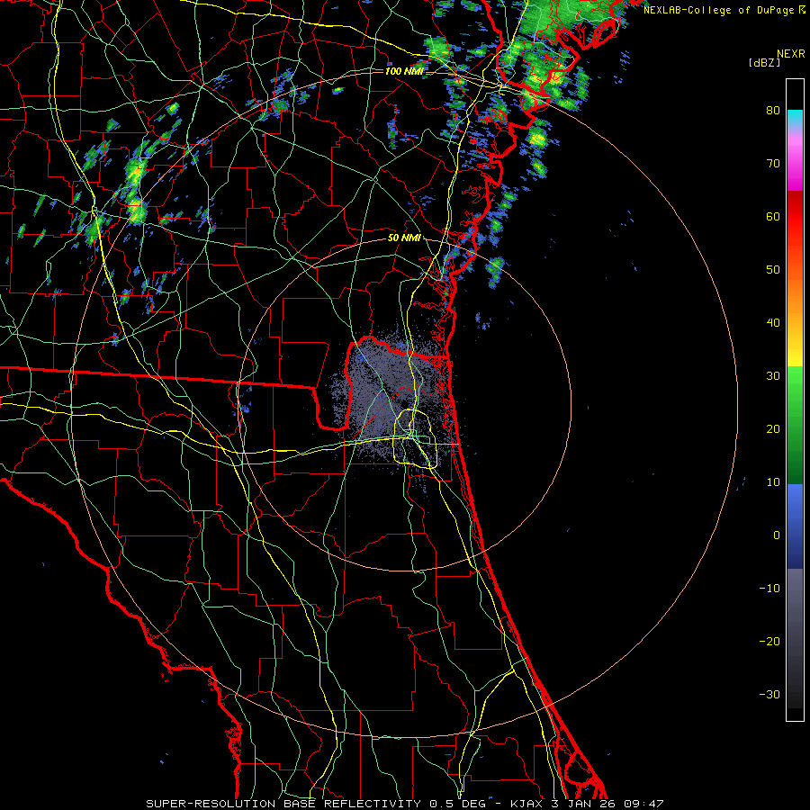Click the 0 value on dBZ scale
The height and width of the screenshot is (810, 810).
(777, 535)
